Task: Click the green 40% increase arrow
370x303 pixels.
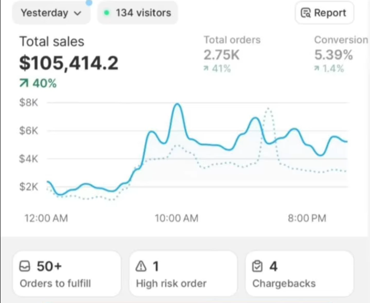Action: click(24, 84)
